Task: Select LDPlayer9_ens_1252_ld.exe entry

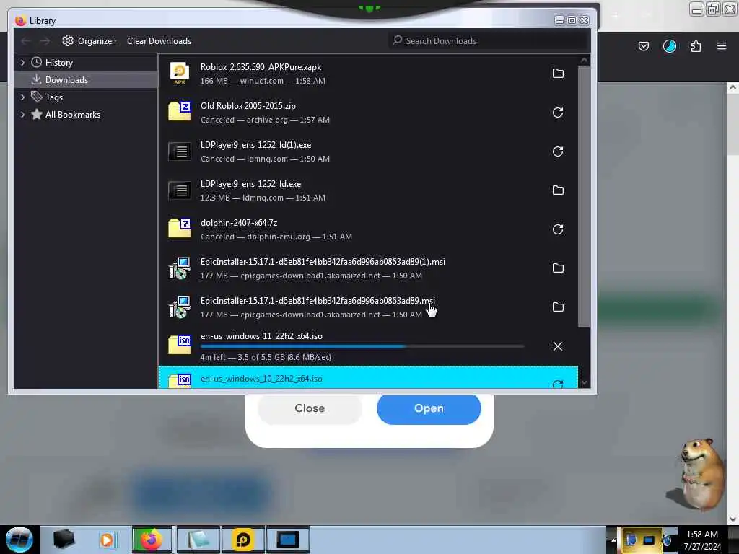Action: point(368,190)
